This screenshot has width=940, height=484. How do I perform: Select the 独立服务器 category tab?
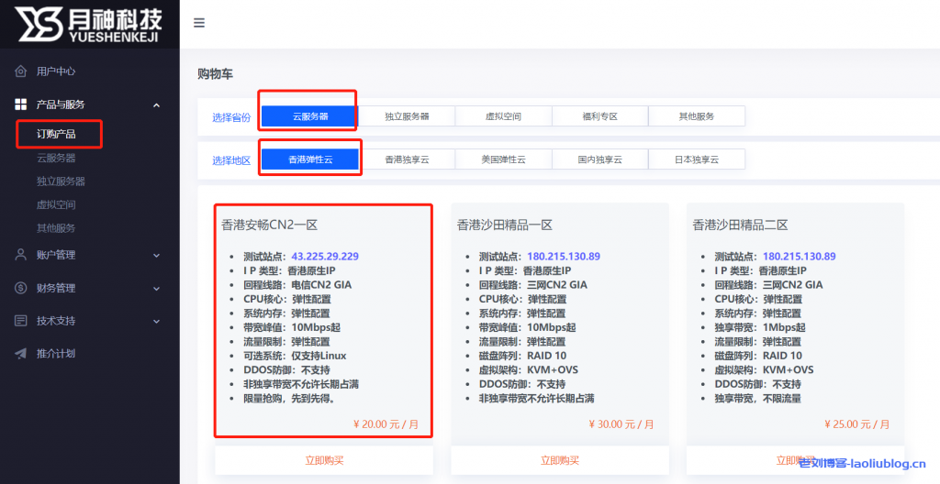(x=407, y=116)
